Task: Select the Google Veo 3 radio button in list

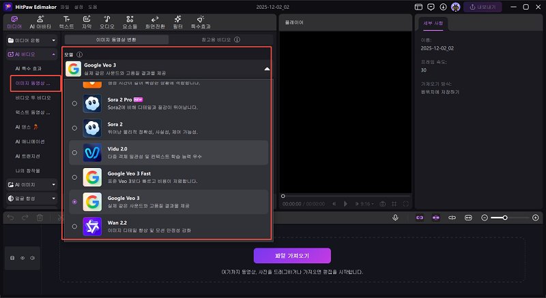Action: [74, 202]
